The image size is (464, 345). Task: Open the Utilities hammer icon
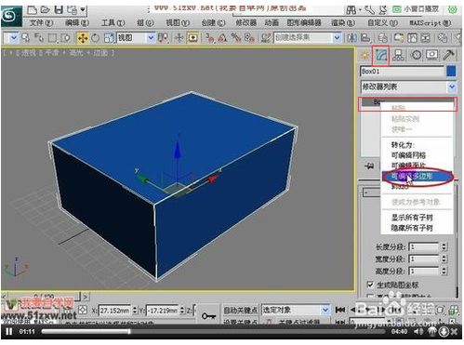(x=448, y=55)
